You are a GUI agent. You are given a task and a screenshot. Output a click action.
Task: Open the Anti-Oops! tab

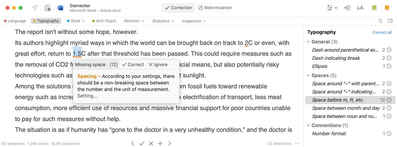(x=104, y=21)
